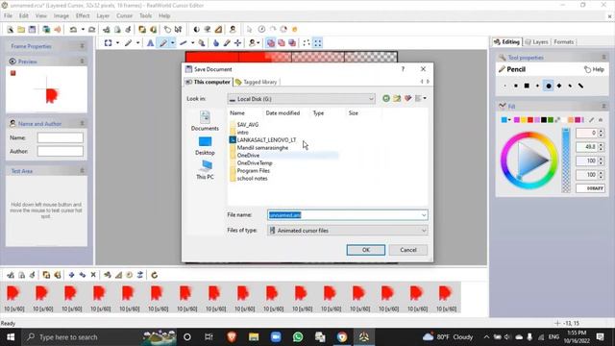Click the delete frame X icon
The height and width of the screenshot is (346, 615).
[93, 275]
